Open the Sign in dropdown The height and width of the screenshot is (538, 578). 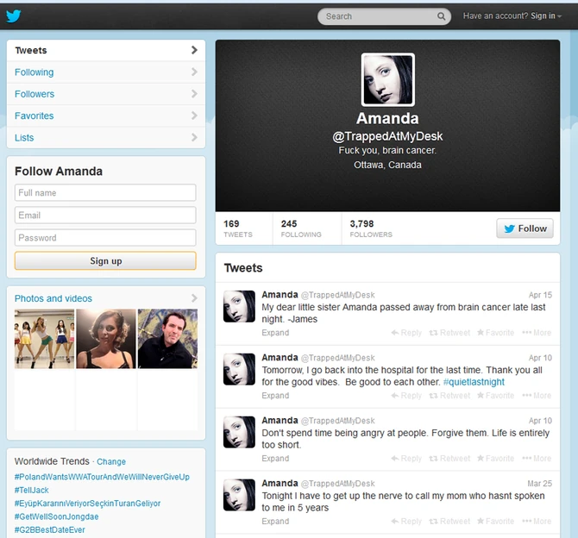click(545, 16)
